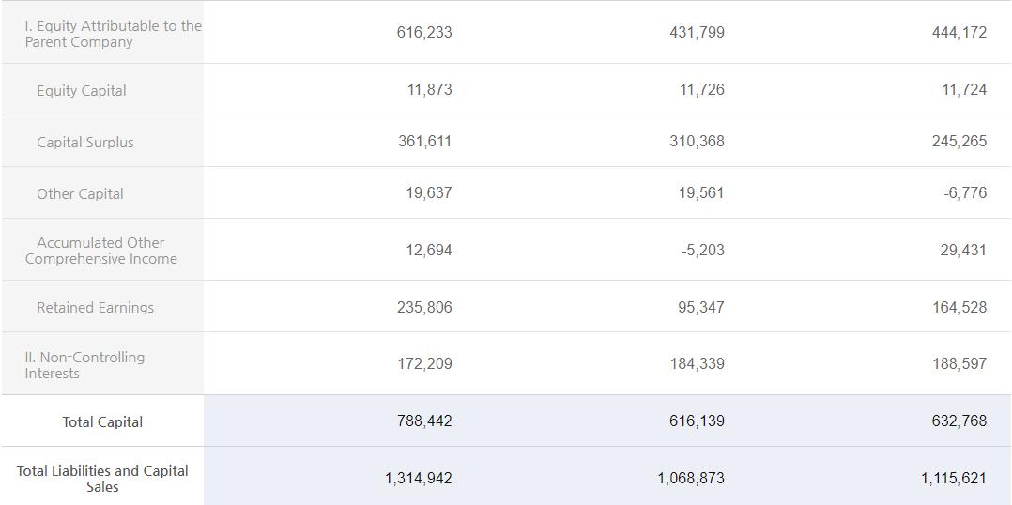Click the Capital Surplus row label
The image size is (1012, 505).
coord(84,143)
